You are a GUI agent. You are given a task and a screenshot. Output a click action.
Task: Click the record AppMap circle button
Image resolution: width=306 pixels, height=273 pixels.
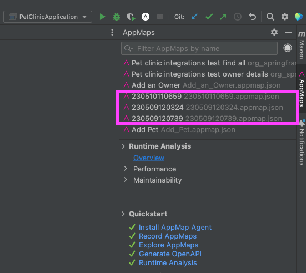coord(288,48)
